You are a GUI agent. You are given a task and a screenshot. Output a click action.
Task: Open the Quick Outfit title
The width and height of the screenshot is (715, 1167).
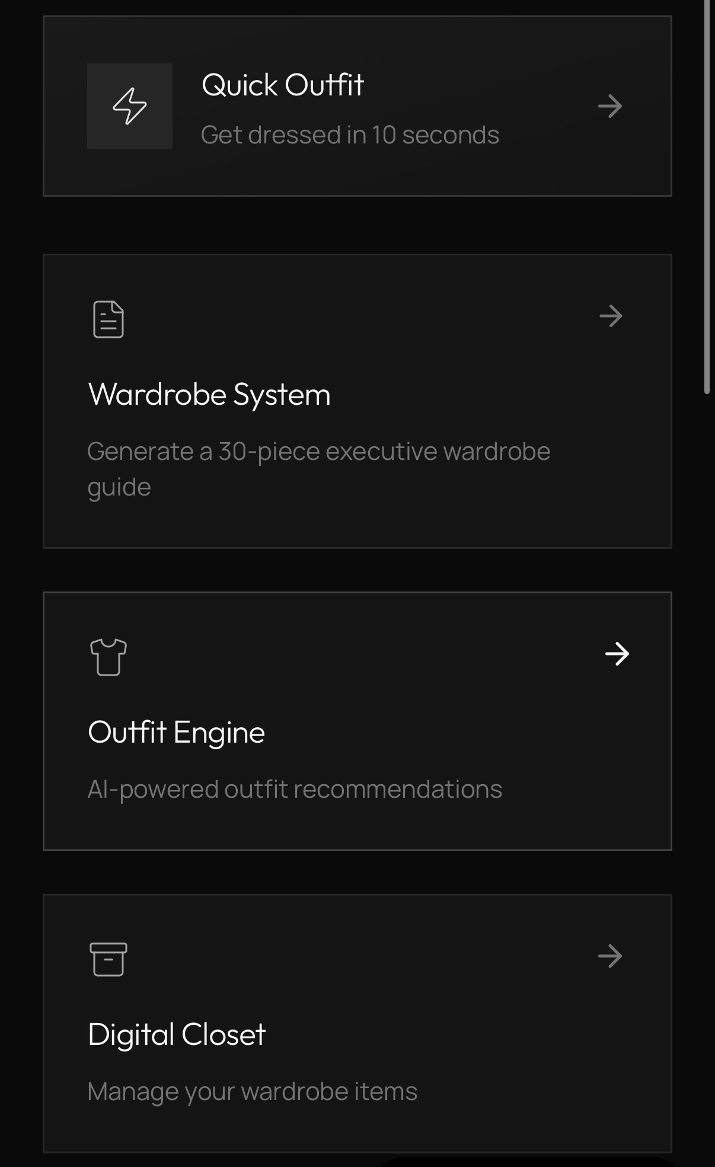pos(282,85)
